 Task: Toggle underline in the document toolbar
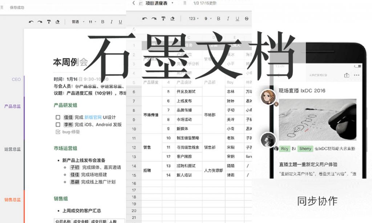[x=120, y=22]
